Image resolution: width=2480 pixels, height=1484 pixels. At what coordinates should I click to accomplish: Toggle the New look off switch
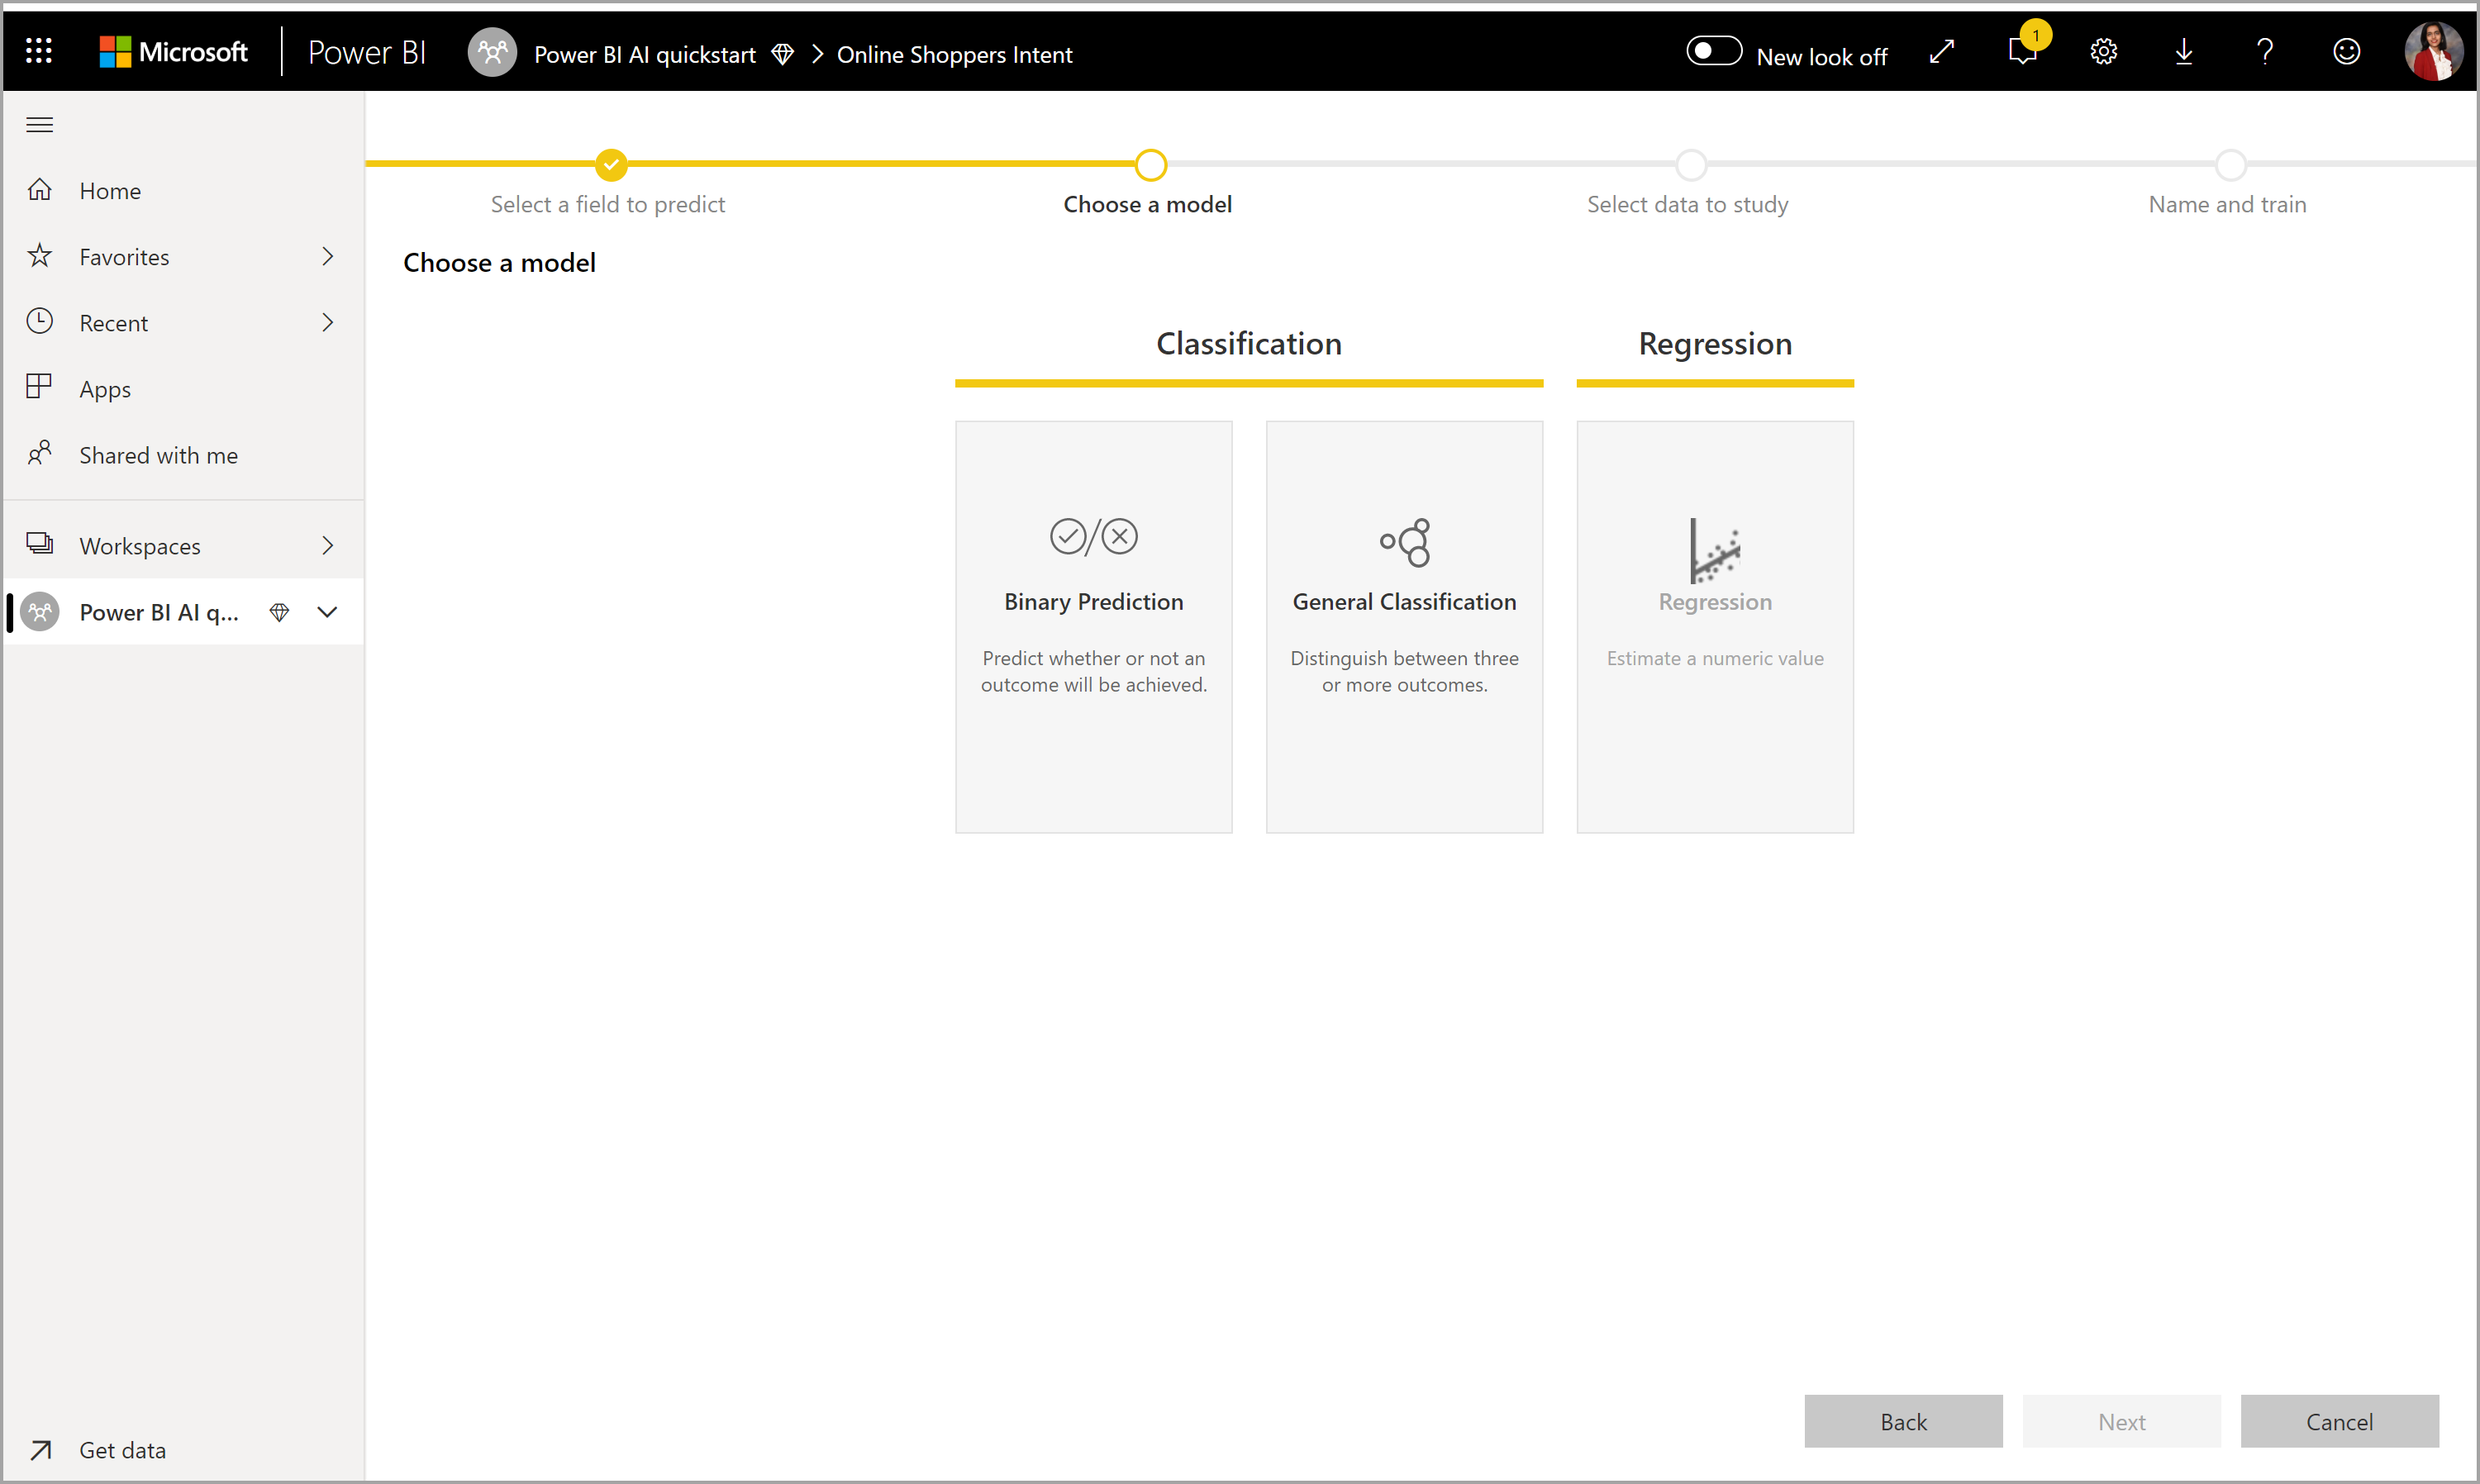coord(1710,55)
